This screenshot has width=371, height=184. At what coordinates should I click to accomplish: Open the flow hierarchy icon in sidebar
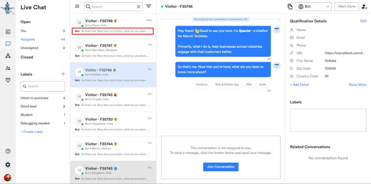pyautogui.click(x=8, y=56)
